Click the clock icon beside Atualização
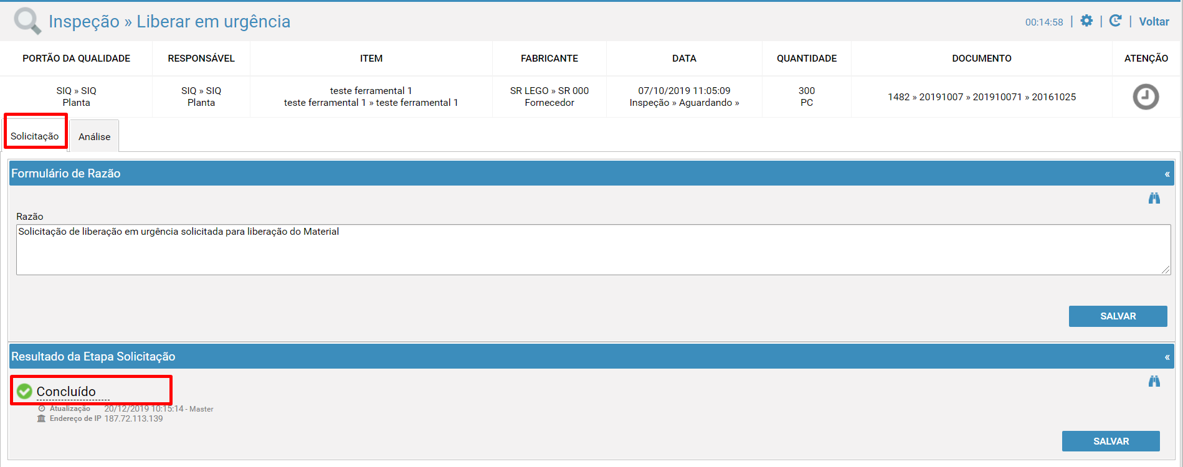 point(42,408)
